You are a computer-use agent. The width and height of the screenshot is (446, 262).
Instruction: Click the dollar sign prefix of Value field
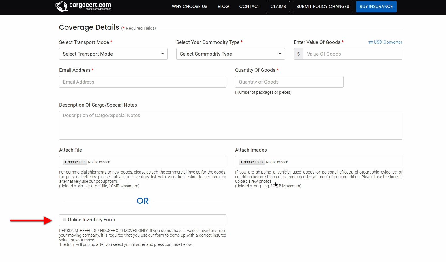pyautogui.click(x=299, y=54)
